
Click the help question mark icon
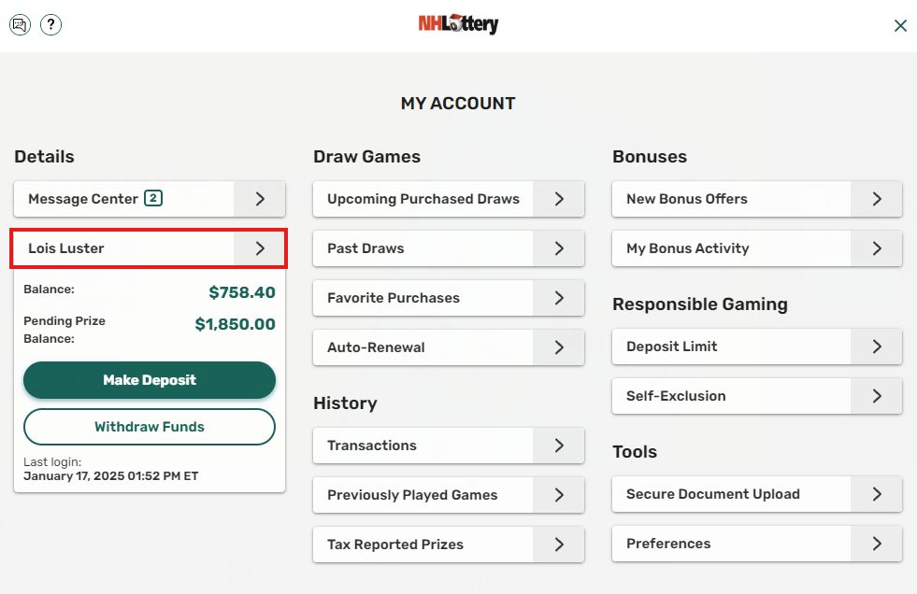click(x=50, y=24)
